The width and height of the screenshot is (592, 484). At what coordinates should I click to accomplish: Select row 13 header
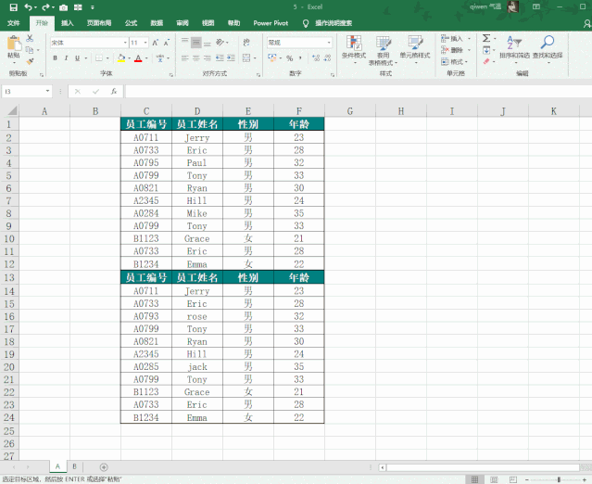pos(9,277)
